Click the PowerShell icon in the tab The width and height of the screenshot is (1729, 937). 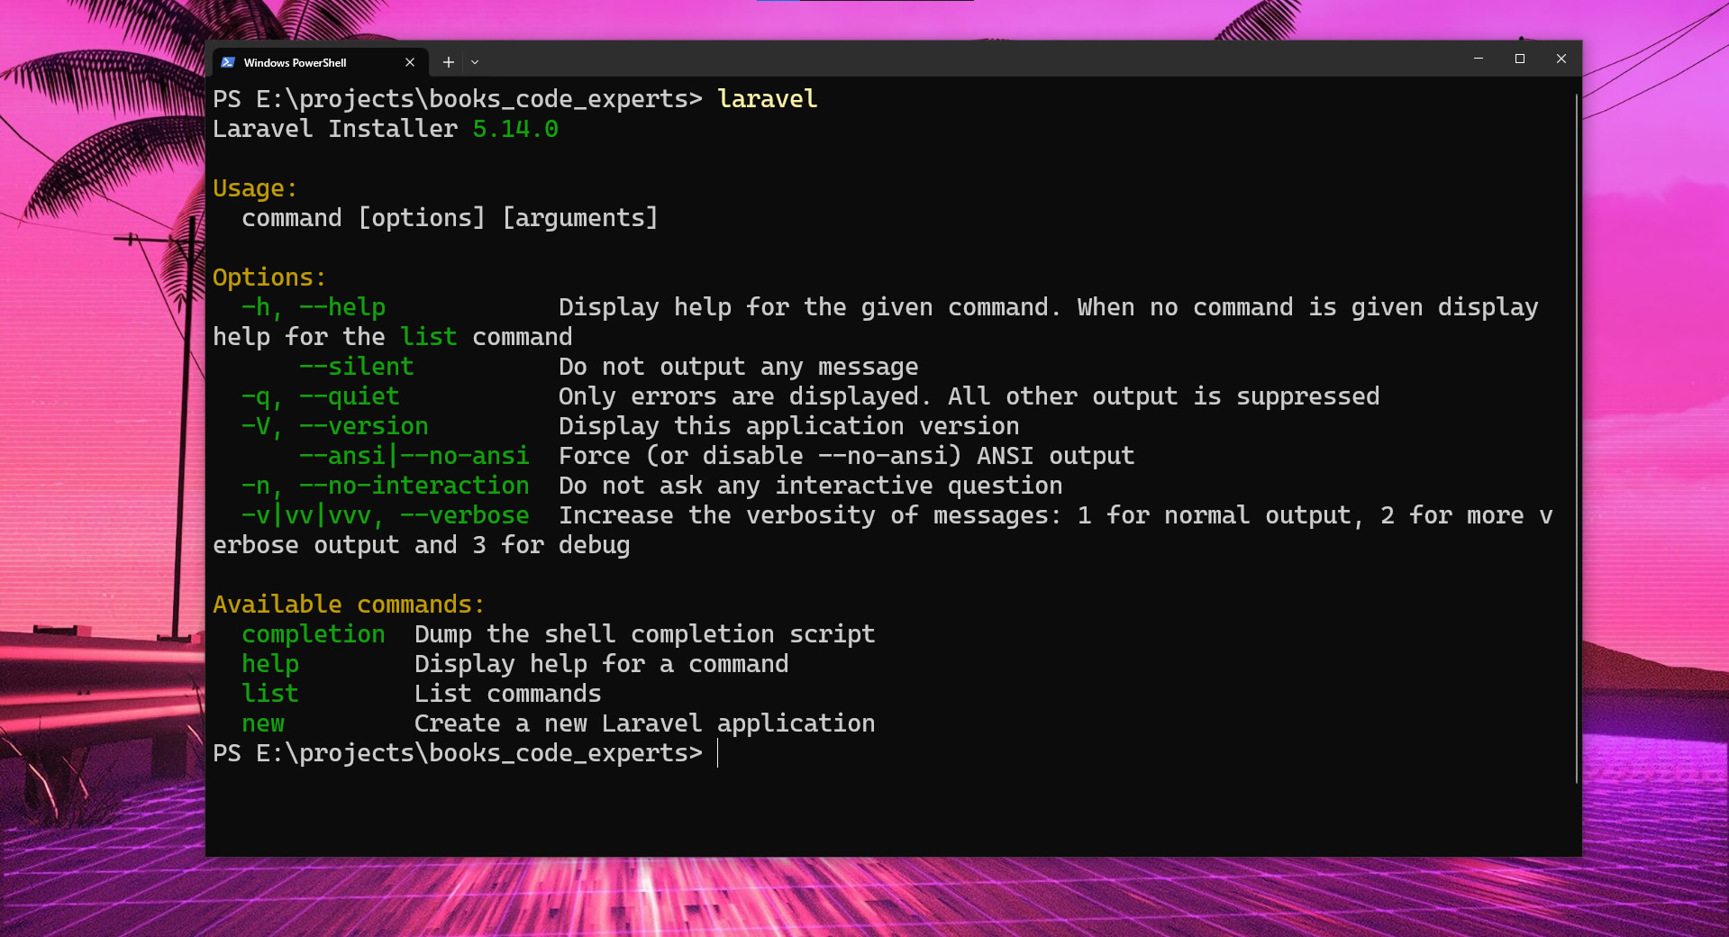[228, 62]
